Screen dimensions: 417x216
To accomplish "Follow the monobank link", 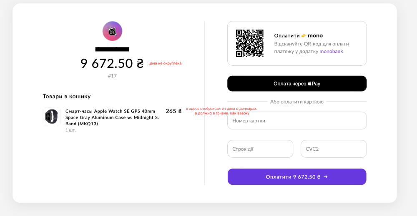I will [x=331, y=52].
